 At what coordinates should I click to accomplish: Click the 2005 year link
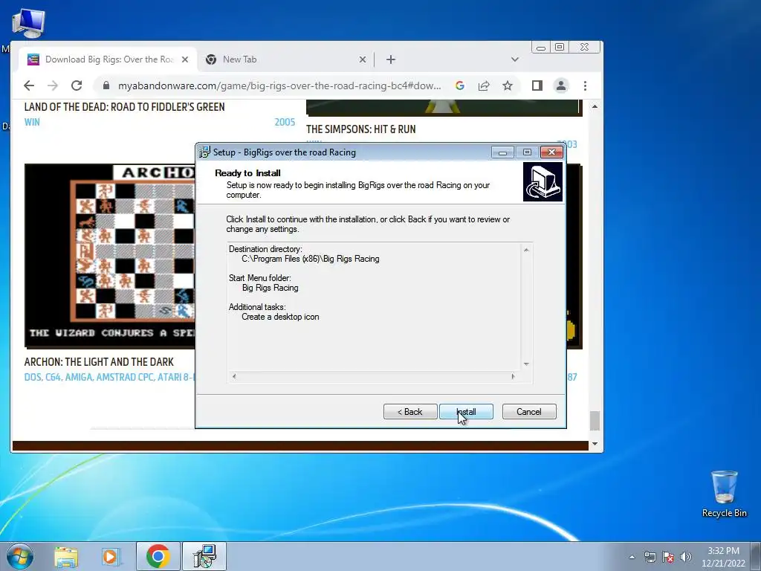click(x=285, y=122)
